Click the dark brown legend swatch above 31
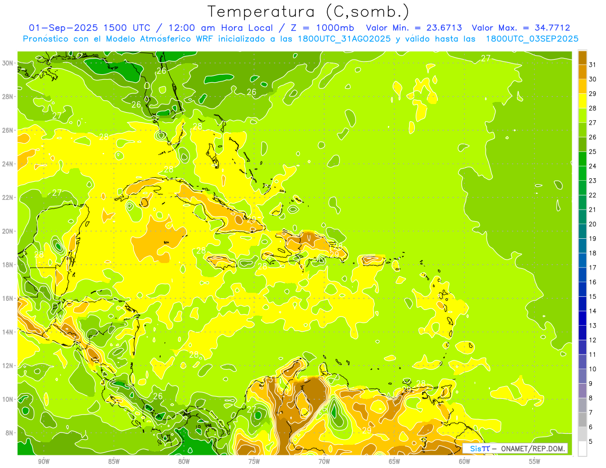The height and width of the screenshot is (468, 606). click(x=582, y=58)
